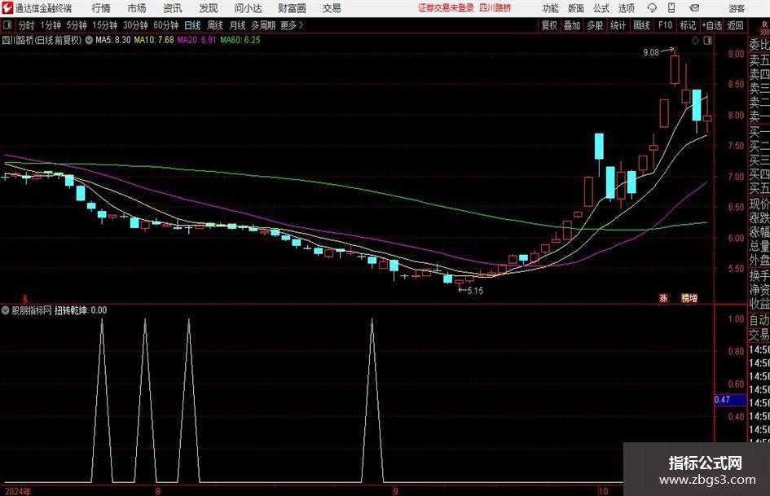Open the headset customer service icon

point(652,8)
